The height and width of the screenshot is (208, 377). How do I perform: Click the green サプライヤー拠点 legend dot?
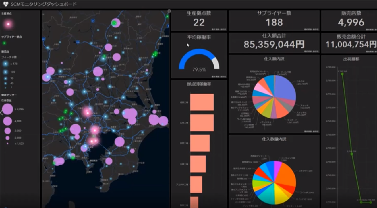click(4, 43)
